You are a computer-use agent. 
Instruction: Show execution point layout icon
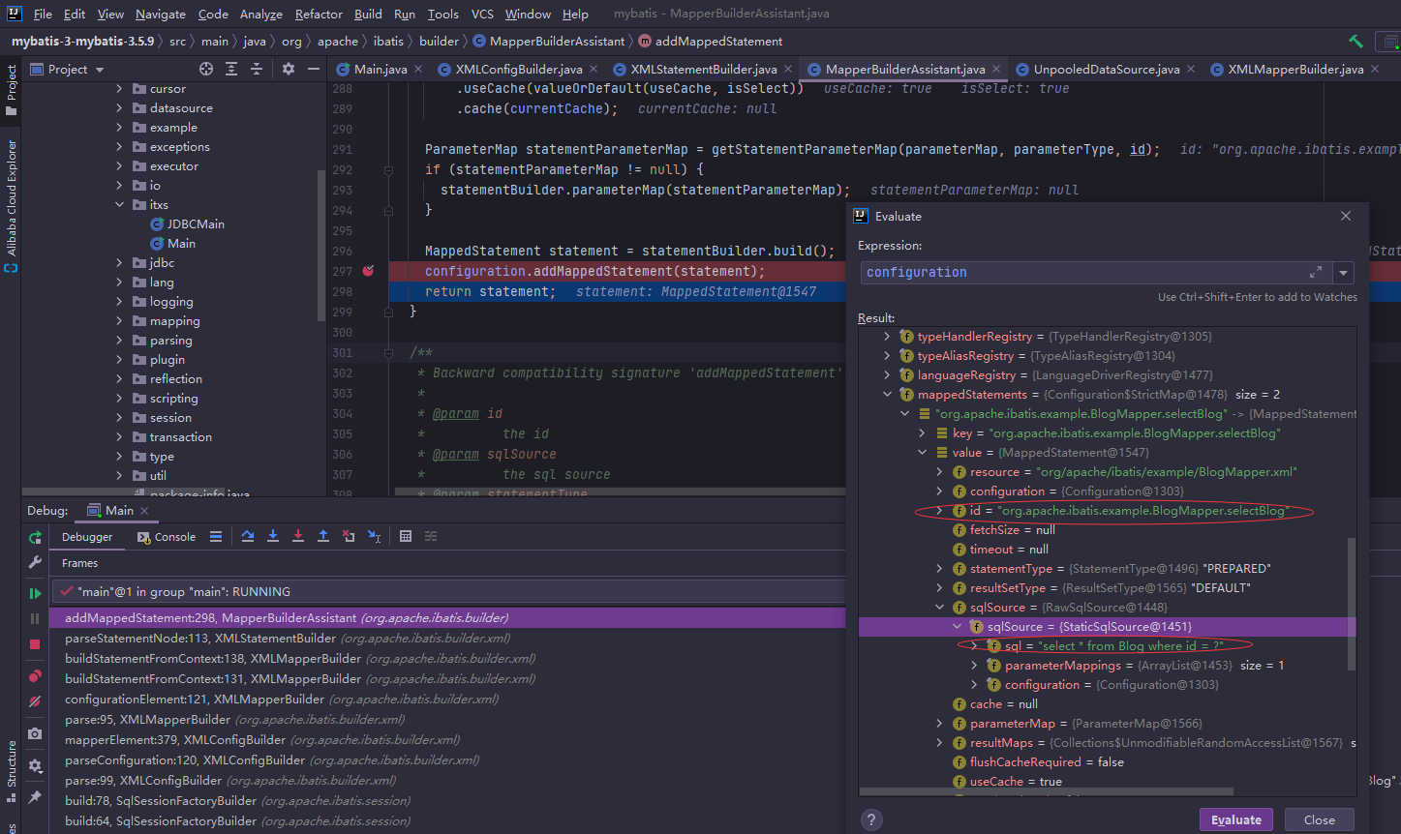point(216,536)
